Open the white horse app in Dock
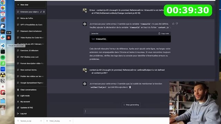The image size is (221, 124). (x=3, y=26)
